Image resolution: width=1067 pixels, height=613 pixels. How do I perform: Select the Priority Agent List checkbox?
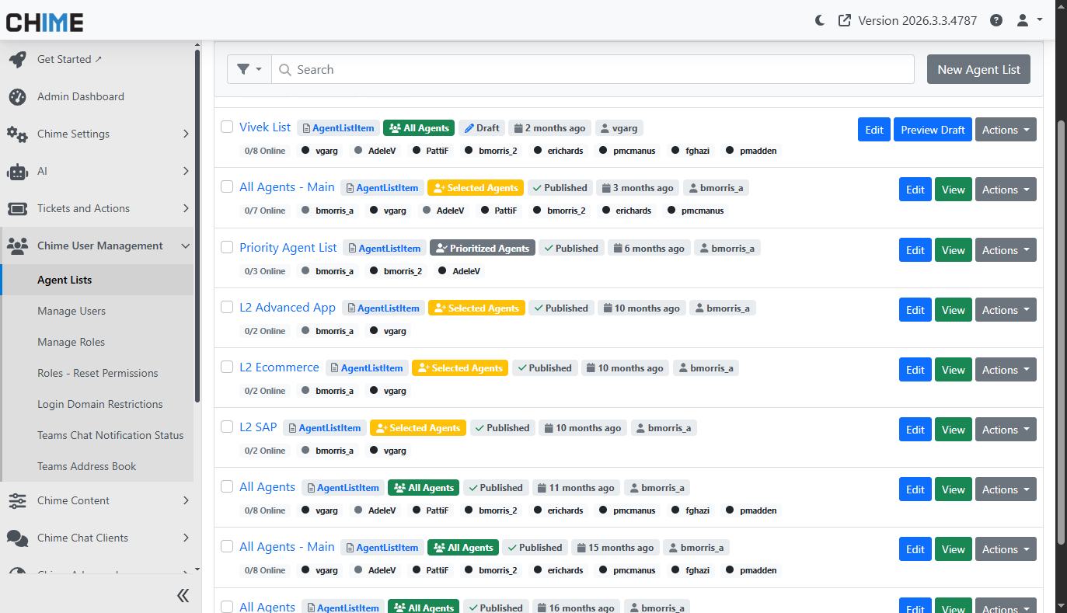[x=227, y=247]
